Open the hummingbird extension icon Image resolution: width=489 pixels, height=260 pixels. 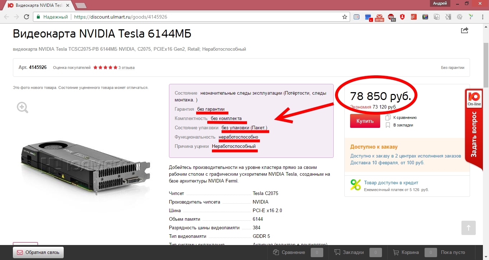coord(471,17)
